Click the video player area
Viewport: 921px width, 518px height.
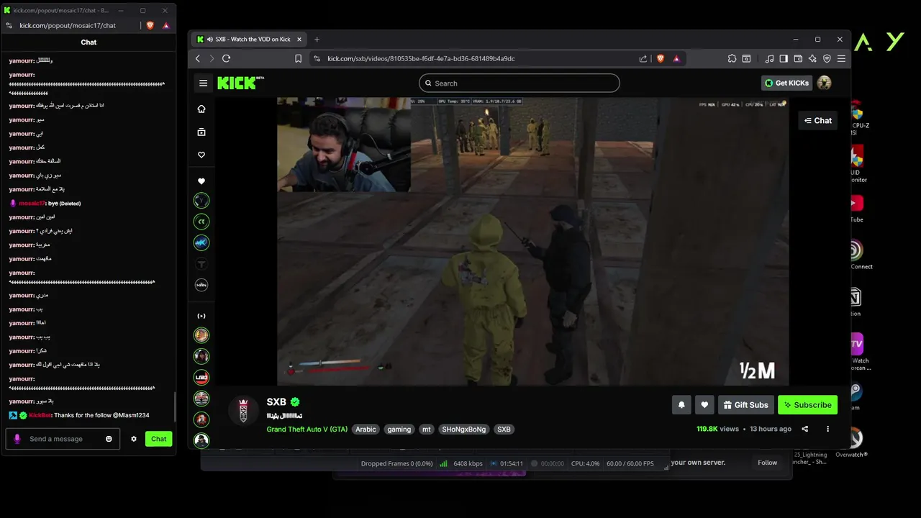(x=532, y=241)
